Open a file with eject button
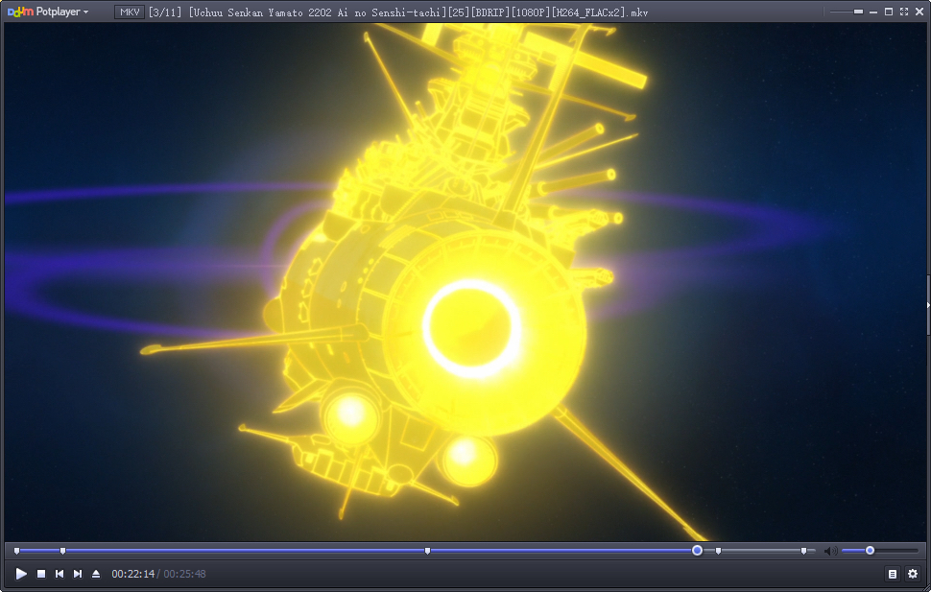This screenshot has width=931, height=592. point(96,574)
